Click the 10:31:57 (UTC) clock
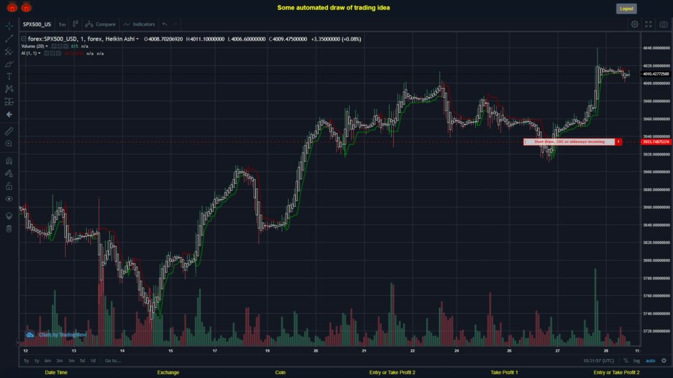The image size is (673, 378). point(598,361)
